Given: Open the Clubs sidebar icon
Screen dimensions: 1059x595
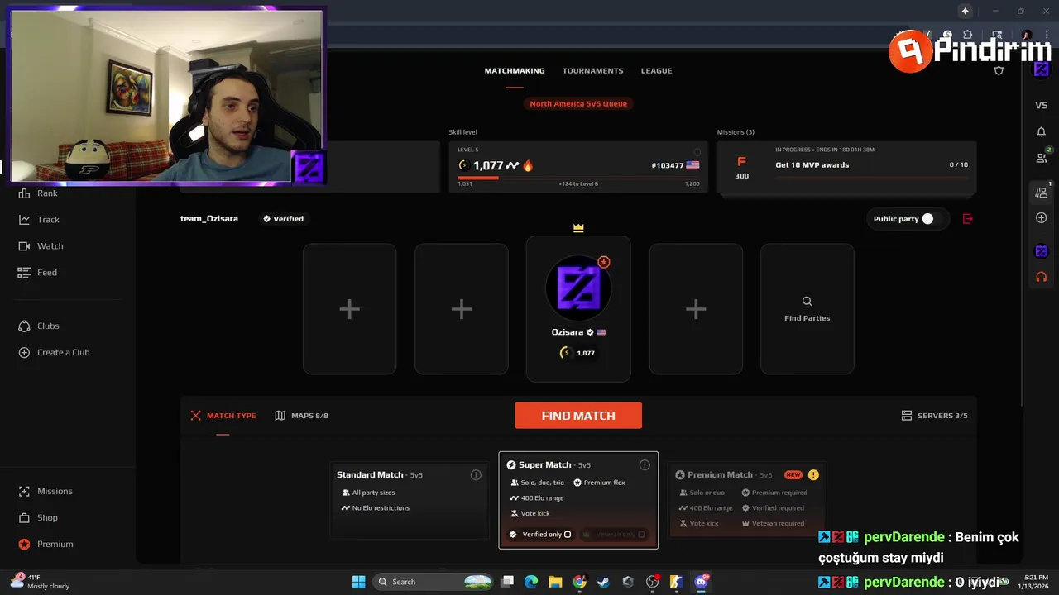Looking at the screenshot, I should click(x=24, y=326).
